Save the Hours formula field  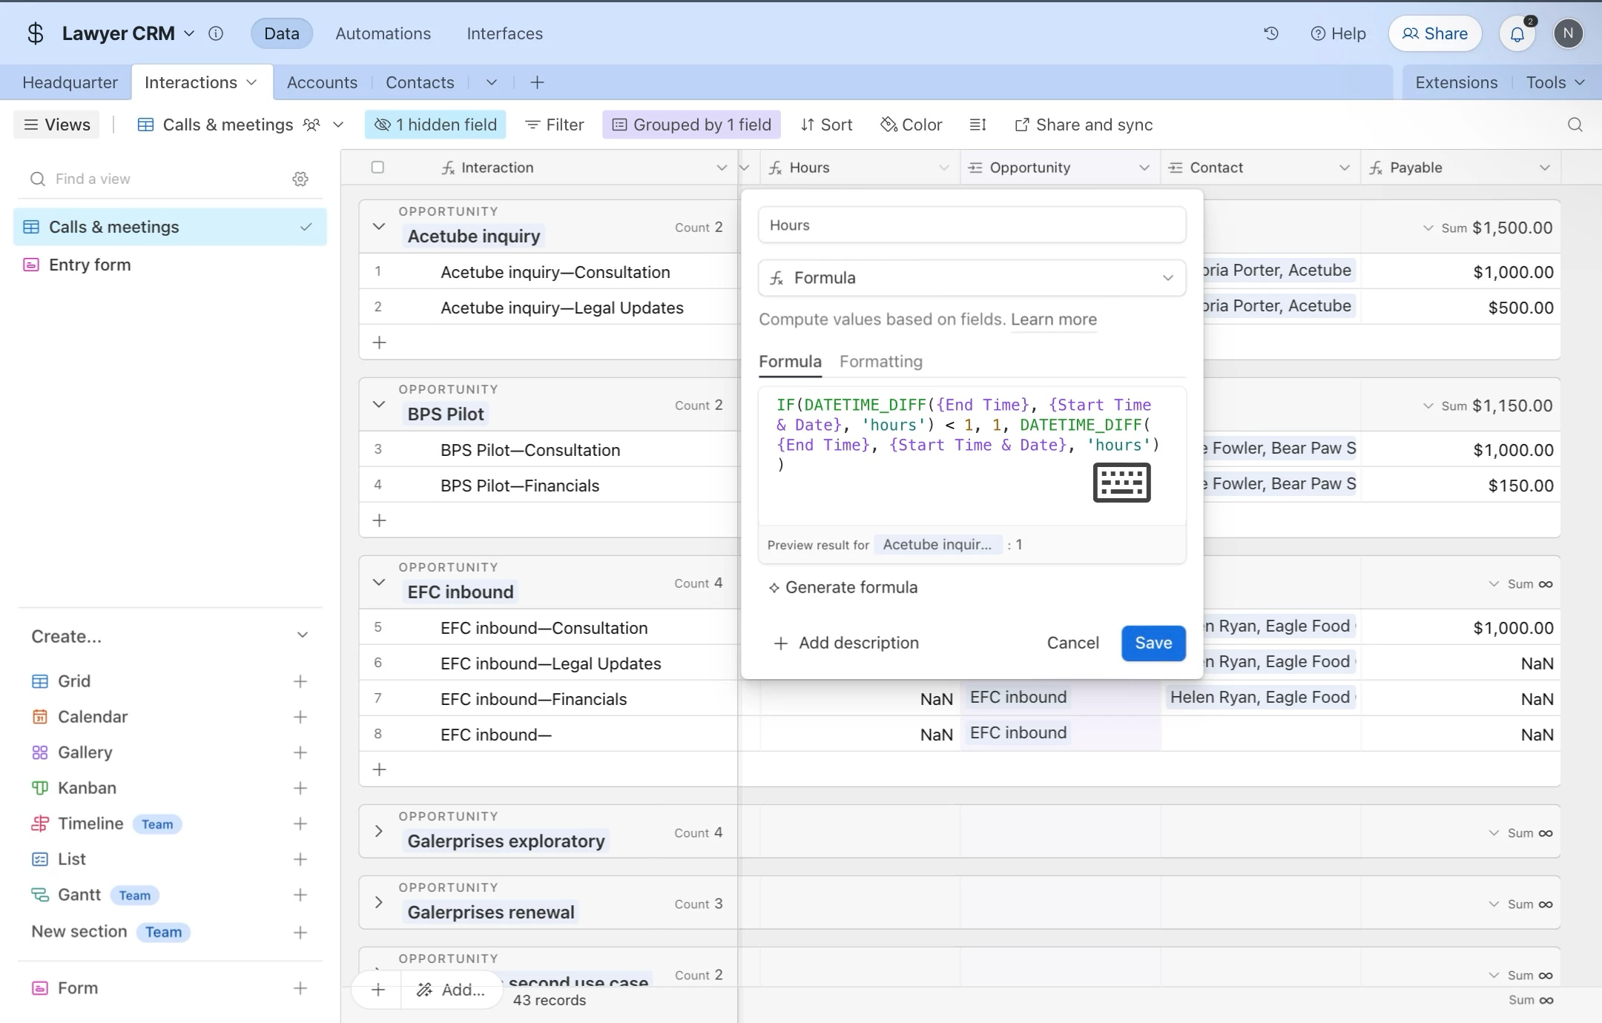[x=1153, y=643]
